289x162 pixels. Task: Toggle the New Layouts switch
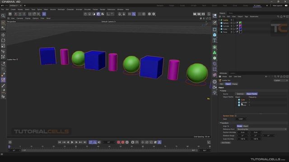point(286,5)
